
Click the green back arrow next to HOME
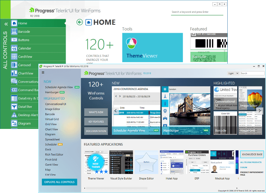point(80,22)
